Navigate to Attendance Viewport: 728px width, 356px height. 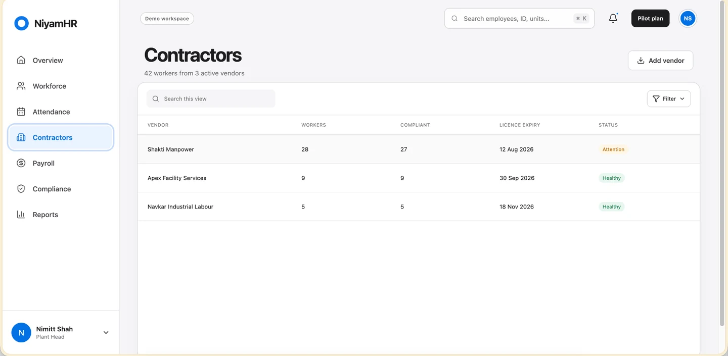point(61,112)
